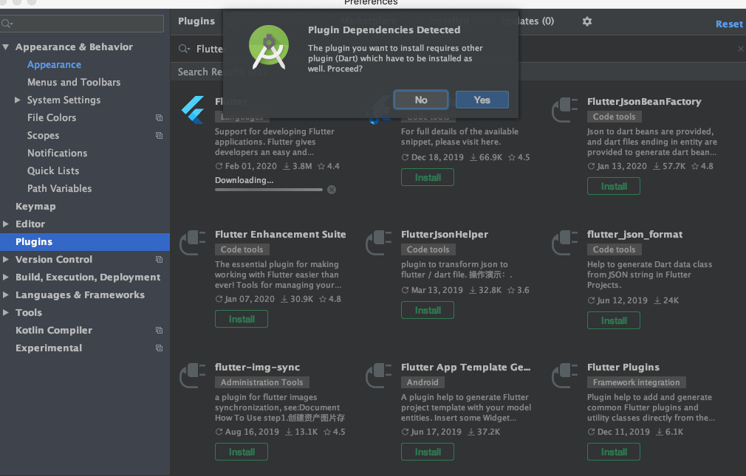The height and width of the screenshot is (476, 746).
Task: Install the Flutter Plugins plugin
Action: pos(614,452)
